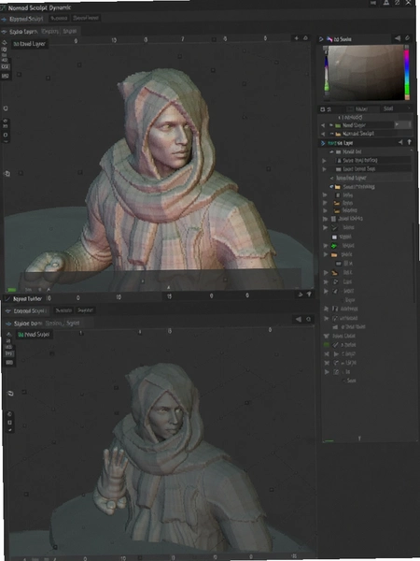The image size is (420, 561).
Task: Click the bell-shaped icon beside the top viewport plus
Action: [306, 38]
